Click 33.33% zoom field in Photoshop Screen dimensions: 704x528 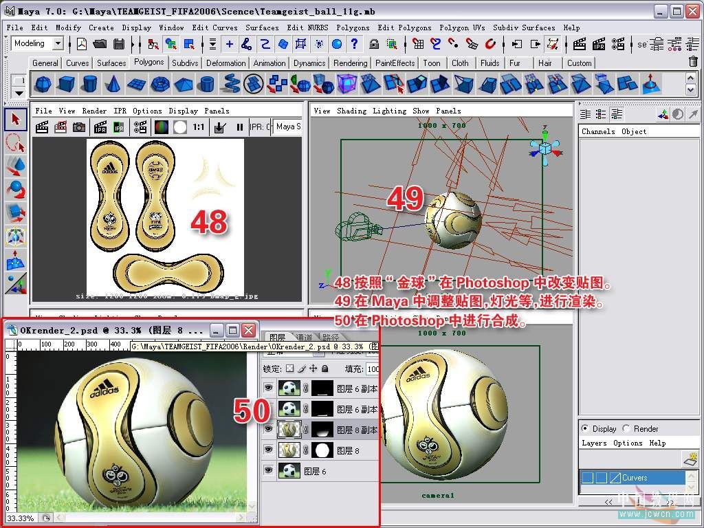(20, 518)
